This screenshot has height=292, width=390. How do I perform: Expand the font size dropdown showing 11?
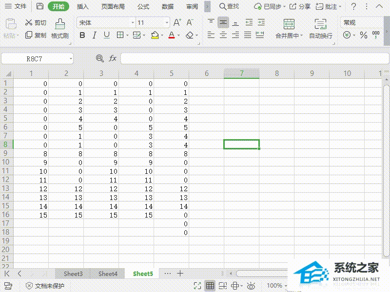click(167, 23)
